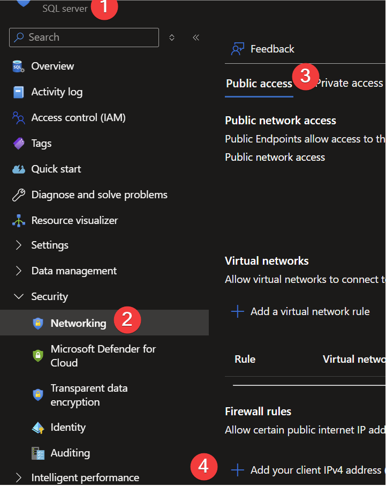Image resolution: width=386 pixels, height=486 pixels.
Task: Click the Identity key icon
Action: pos(38,428)
